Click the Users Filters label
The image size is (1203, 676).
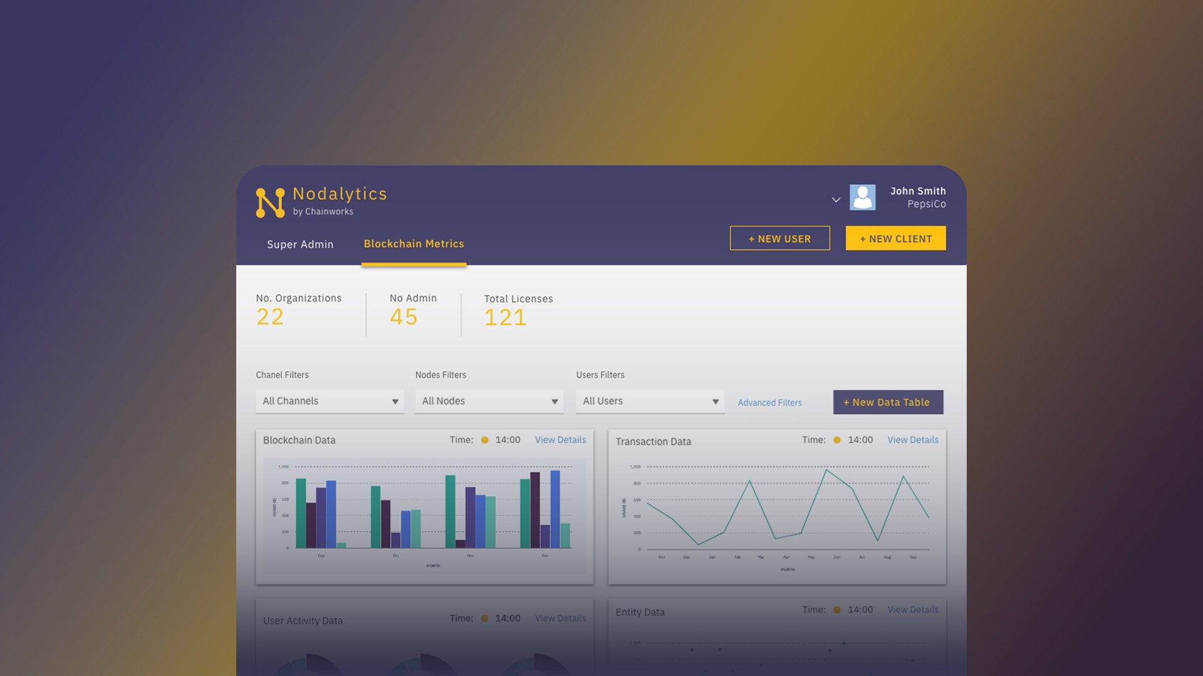(600, 375)
